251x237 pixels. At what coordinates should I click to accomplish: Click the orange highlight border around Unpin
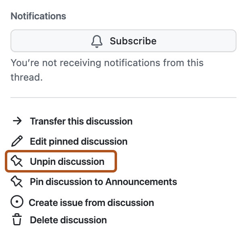(117, 162)
